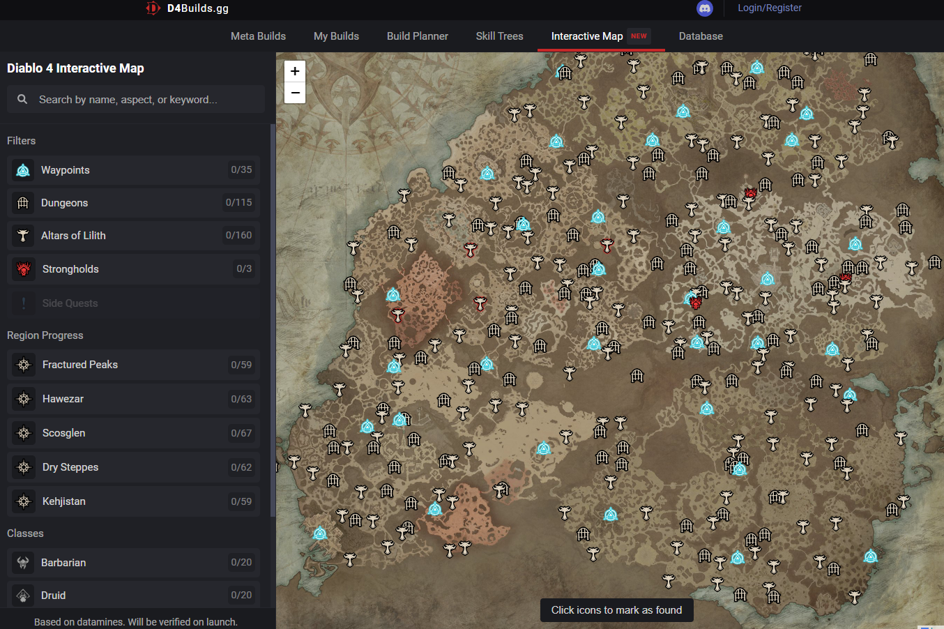The image size is (944, 629).
Task: Toggle the Altars of Lilith filter
Action: (133, 236)
